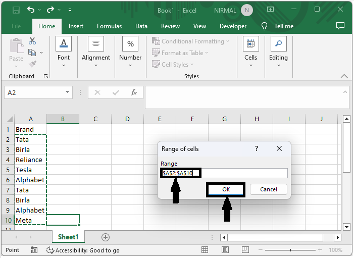Switch to Normal view icon
The width and height of the screenshot is (354, 258).
(205, 249)
